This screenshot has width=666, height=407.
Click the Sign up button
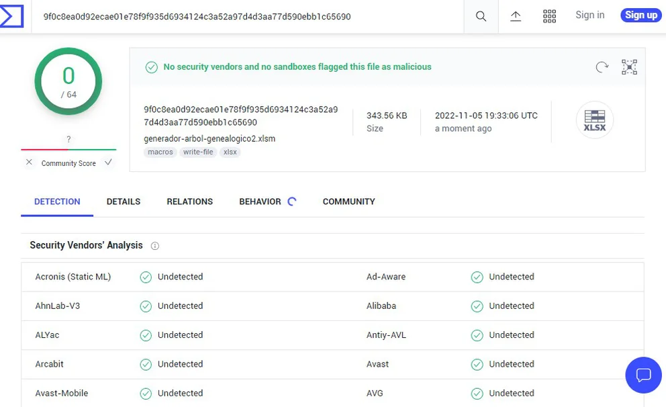641,15
